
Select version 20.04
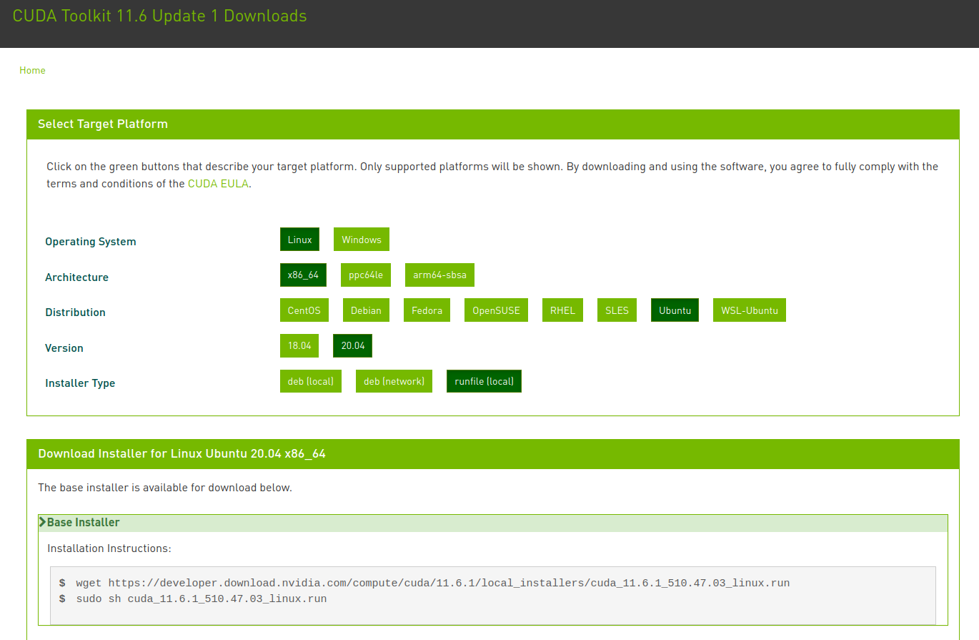352,345
